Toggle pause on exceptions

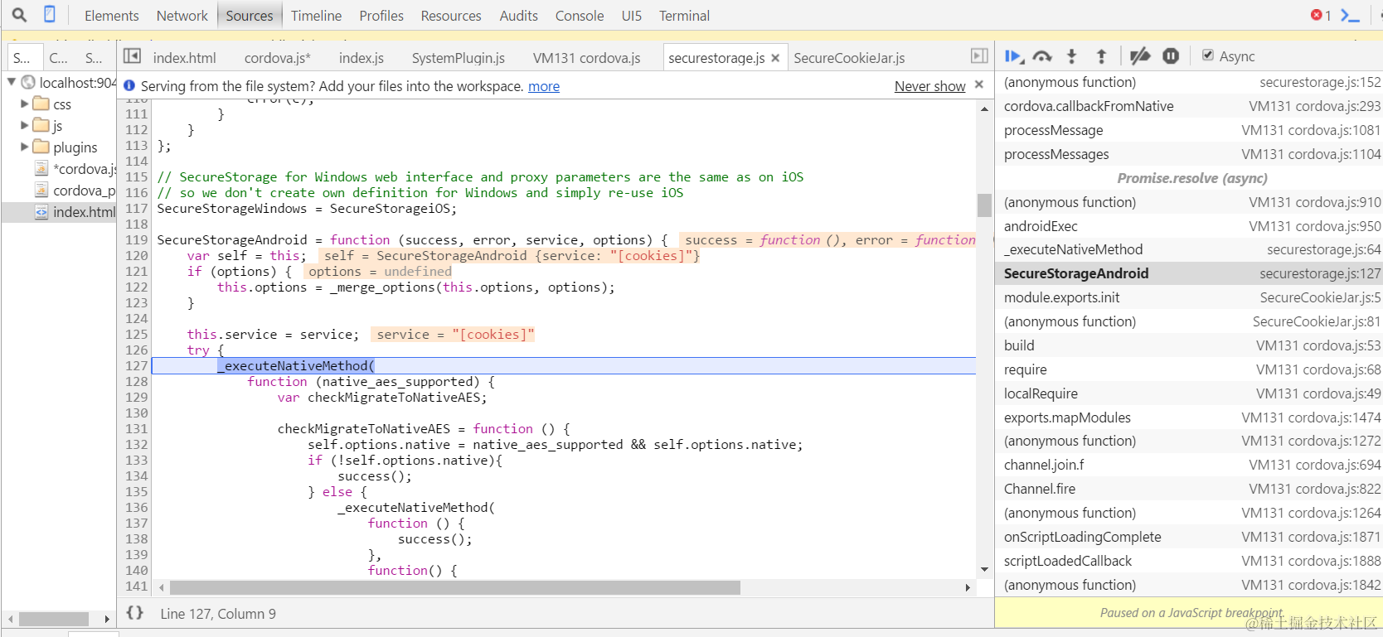[x=1171, y=56]
